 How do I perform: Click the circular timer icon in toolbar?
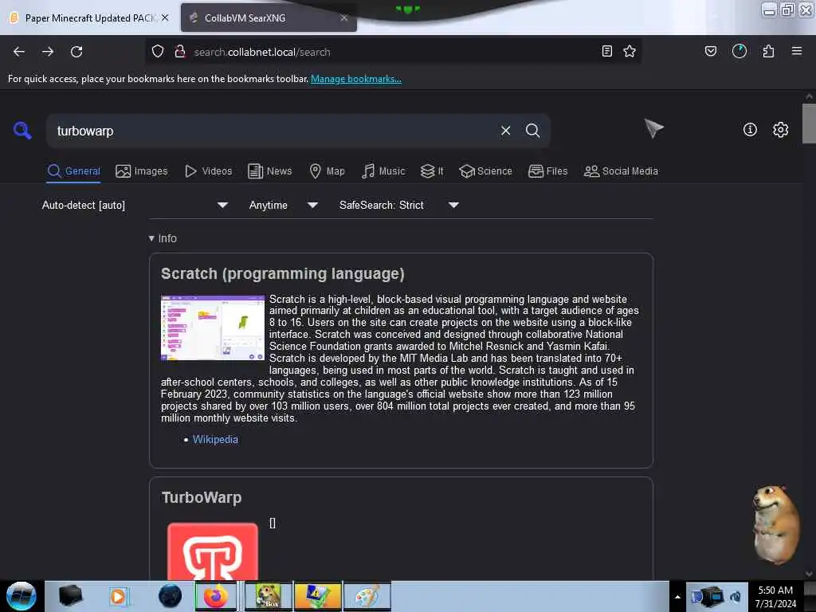click(739, 51)
